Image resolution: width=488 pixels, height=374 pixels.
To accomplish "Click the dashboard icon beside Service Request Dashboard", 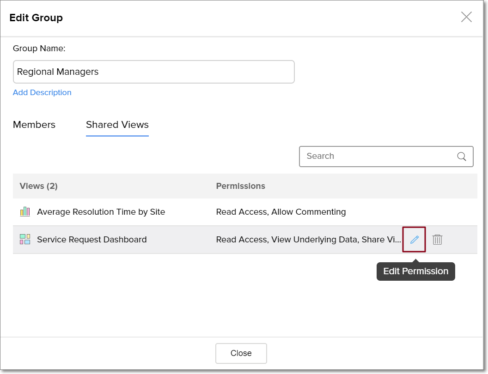I will point(25,240).
